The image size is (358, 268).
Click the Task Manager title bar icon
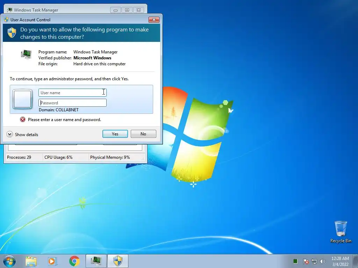(x=9, y=10)
